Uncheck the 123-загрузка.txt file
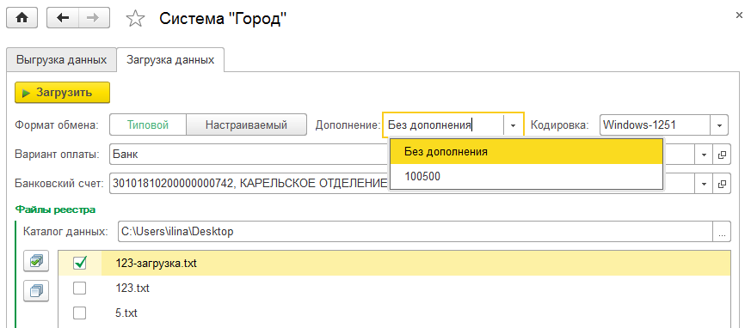The width and height of the screenshot is (751, 328). pyautogui.click(x=79, y=263)
